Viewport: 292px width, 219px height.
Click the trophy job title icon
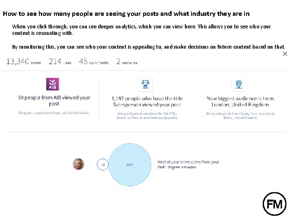point(146,84)
